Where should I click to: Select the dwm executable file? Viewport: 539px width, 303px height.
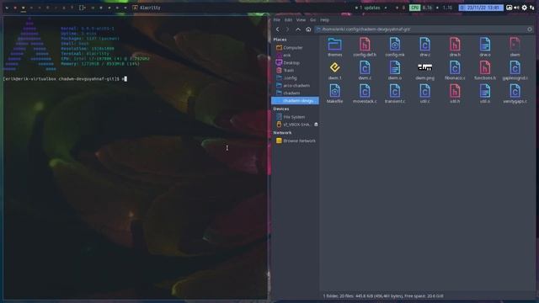[515, 47]
